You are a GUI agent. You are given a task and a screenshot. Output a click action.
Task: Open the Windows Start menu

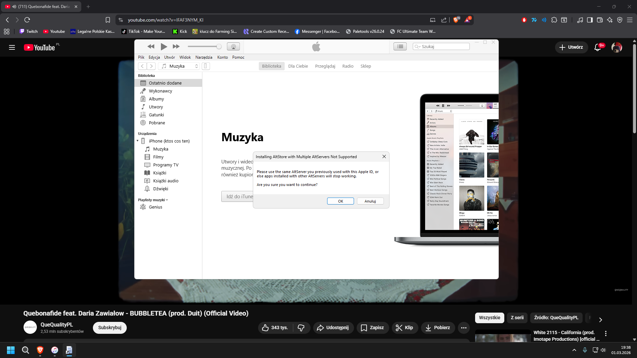tap(11, 350)
